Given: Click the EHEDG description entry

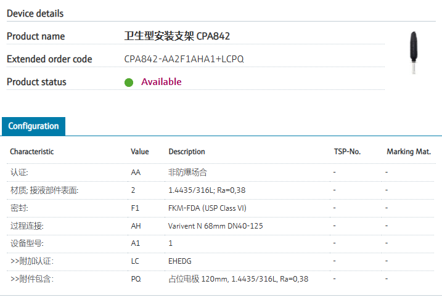Looking at the screenshot, I should click(x=180, y=261).
